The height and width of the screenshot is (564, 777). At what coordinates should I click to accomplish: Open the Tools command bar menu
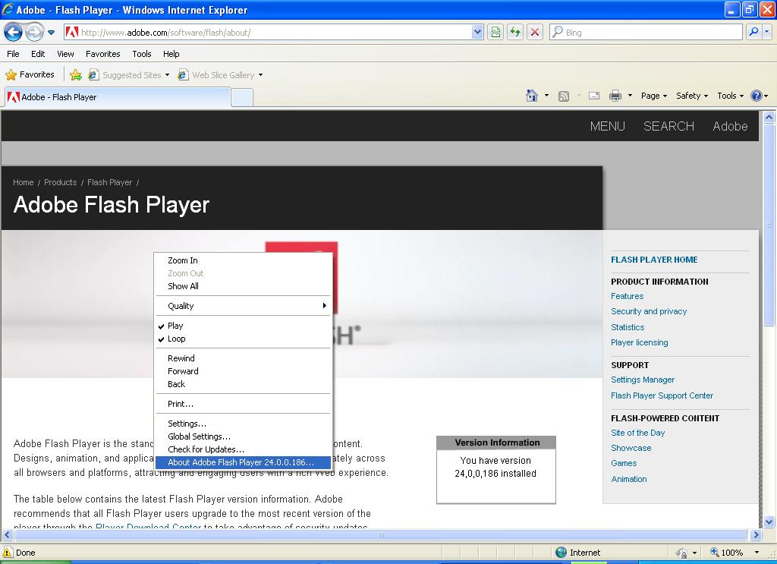[731, 96]
